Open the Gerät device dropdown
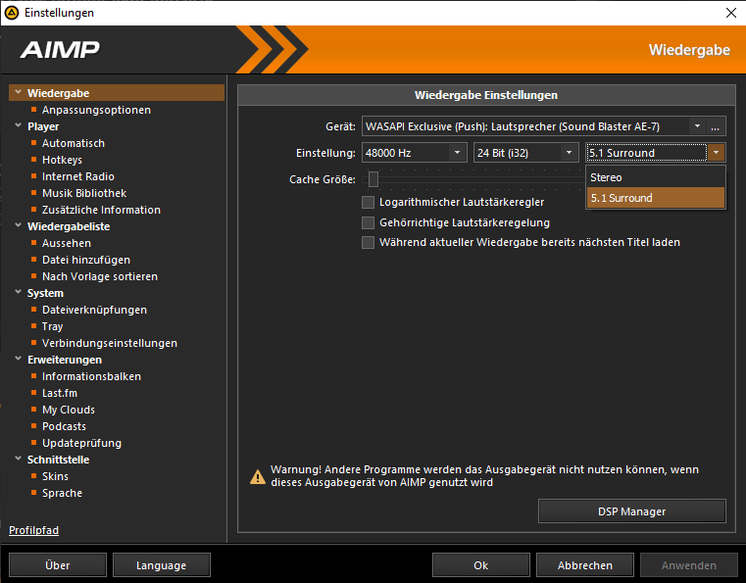This screenshot has height=583, width=746. (697, 126)
